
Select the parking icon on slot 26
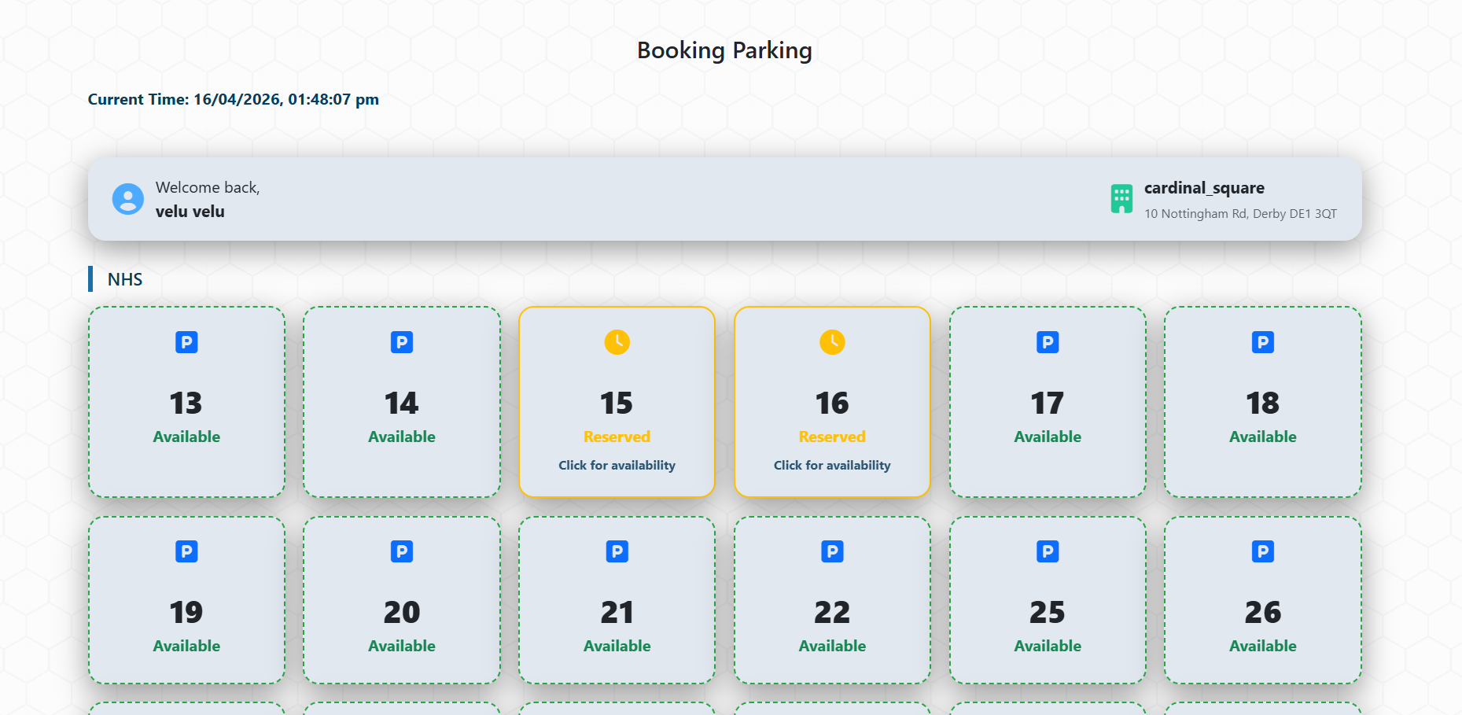pyautogui.click(x=1262, y=551)
